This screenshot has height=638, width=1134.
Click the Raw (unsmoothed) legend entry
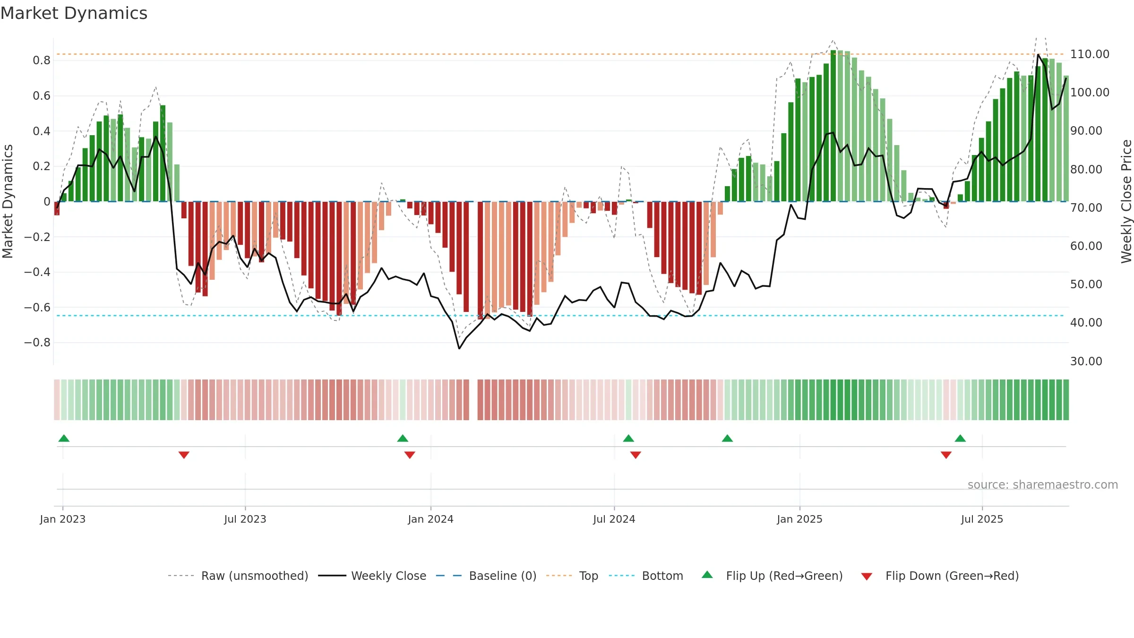238,576
